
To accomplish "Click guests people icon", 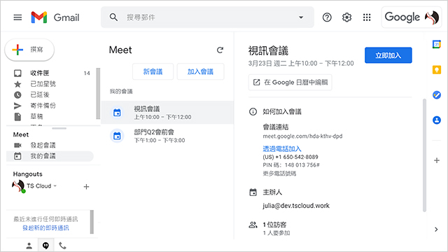I will [x=253, y=225].
